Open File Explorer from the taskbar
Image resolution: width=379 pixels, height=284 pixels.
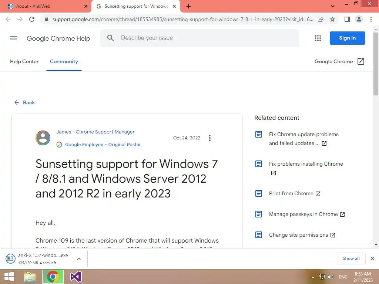[x=30, y=277]
